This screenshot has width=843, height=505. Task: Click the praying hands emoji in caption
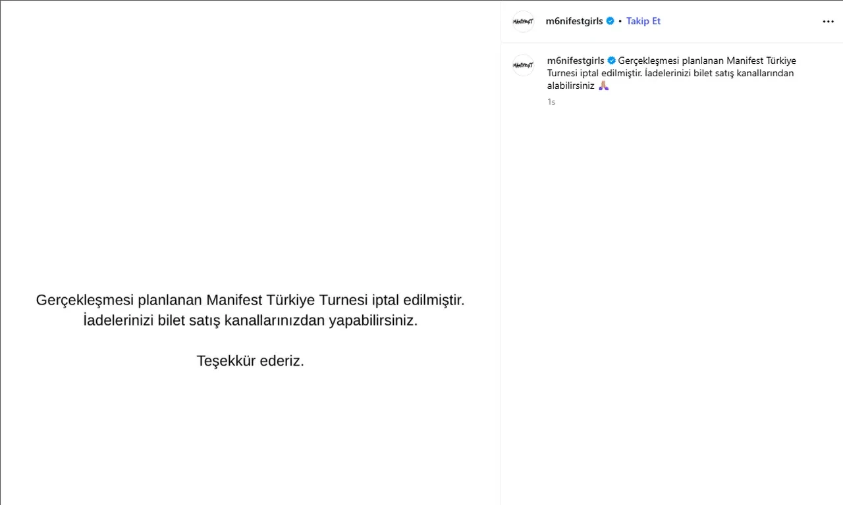(x=603, y=85)
